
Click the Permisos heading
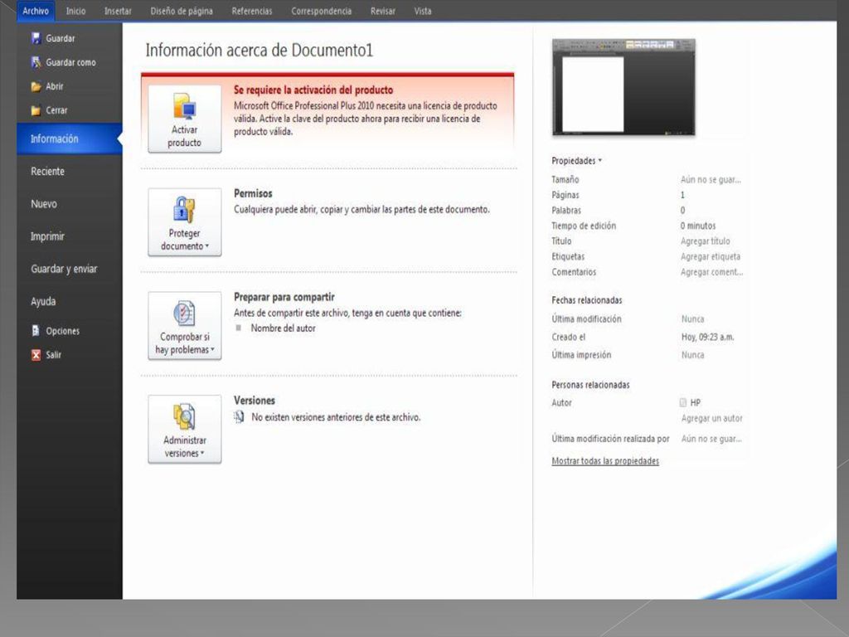pos(253,193)
